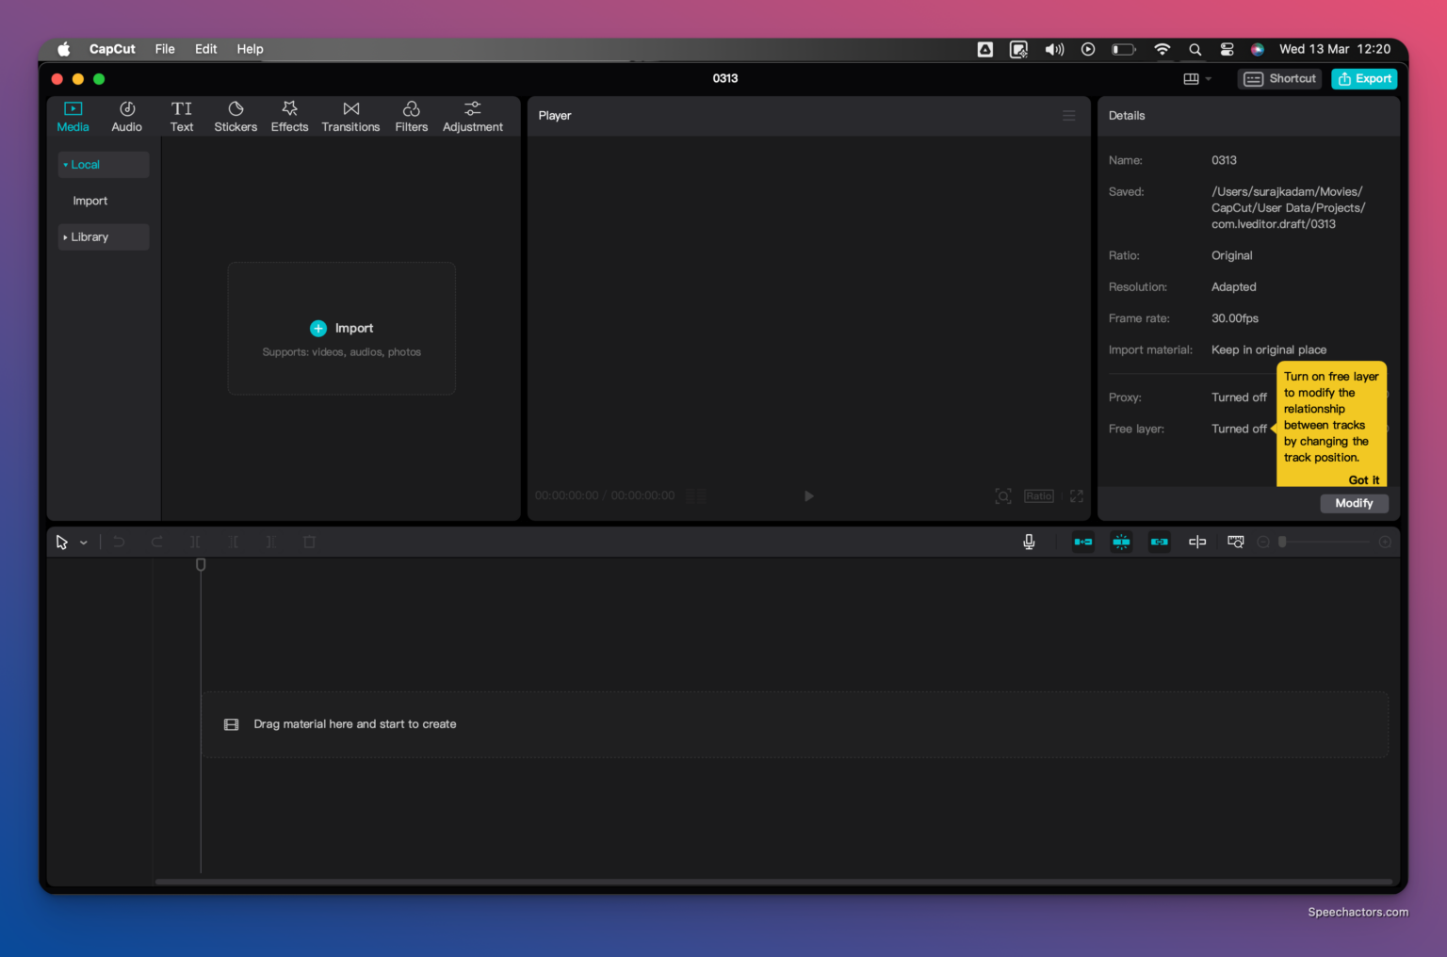Select the Text panel
The image size is (1447, 957).
[x=182, y=115]
